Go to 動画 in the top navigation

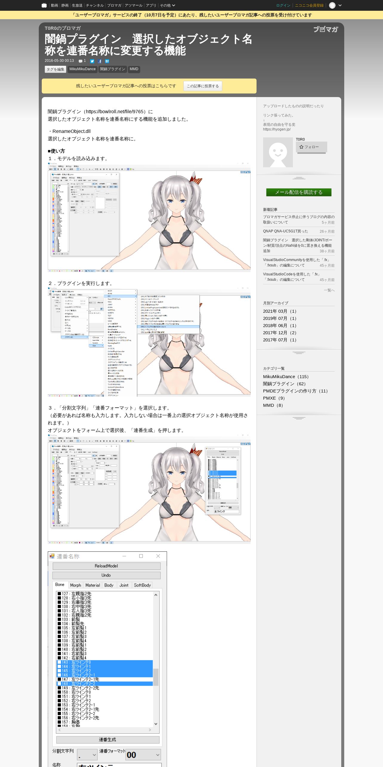pyautogui.click(x=55, y=5)
